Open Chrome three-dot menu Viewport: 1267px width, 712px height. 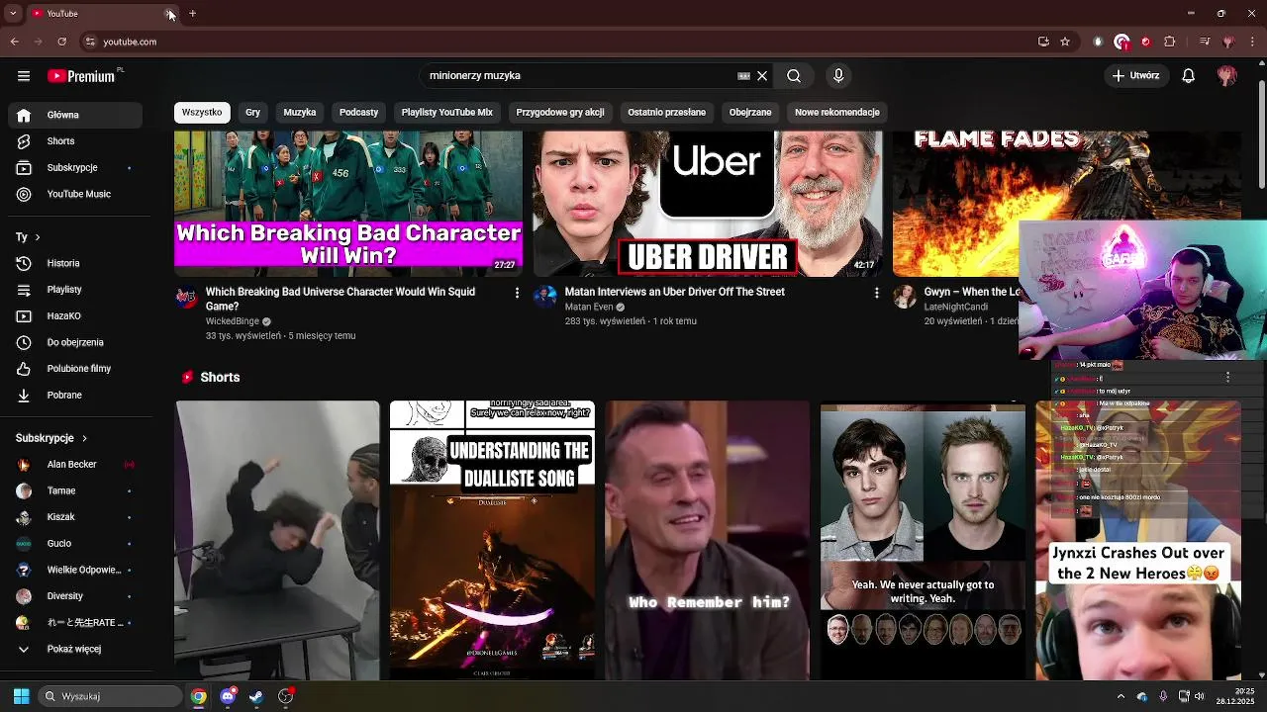[1252, 42]
